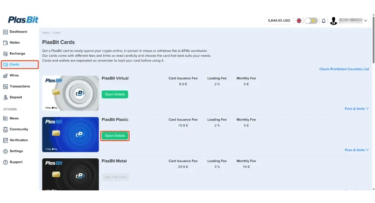Click the page vertical scrollbar thumb

(x=373, y=39)
